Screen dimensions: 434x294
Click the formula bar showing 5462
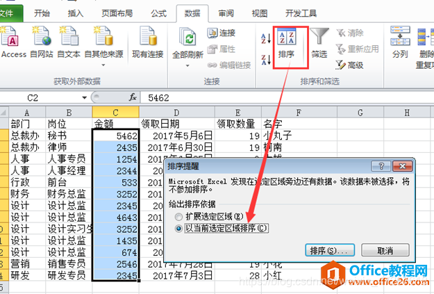tap(287, 97)
